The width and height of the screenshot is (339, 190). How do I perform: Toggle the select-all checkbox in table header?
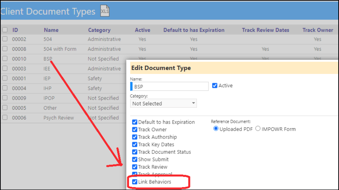click(x=5, y=30)
